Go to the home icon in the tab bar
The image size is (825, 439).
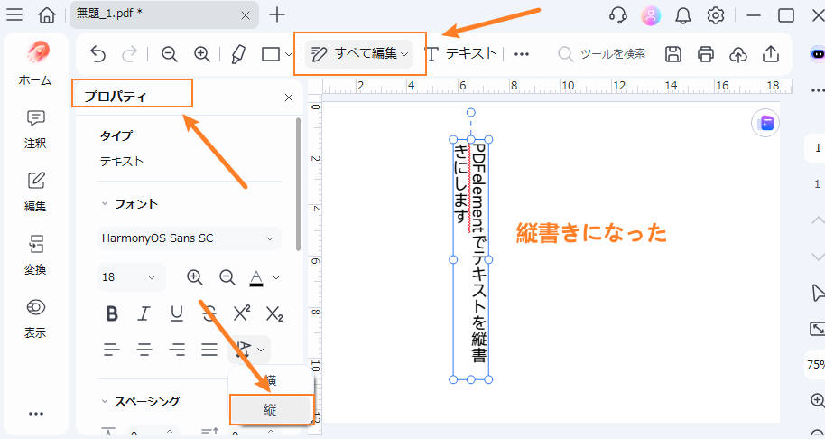[47, 15]
